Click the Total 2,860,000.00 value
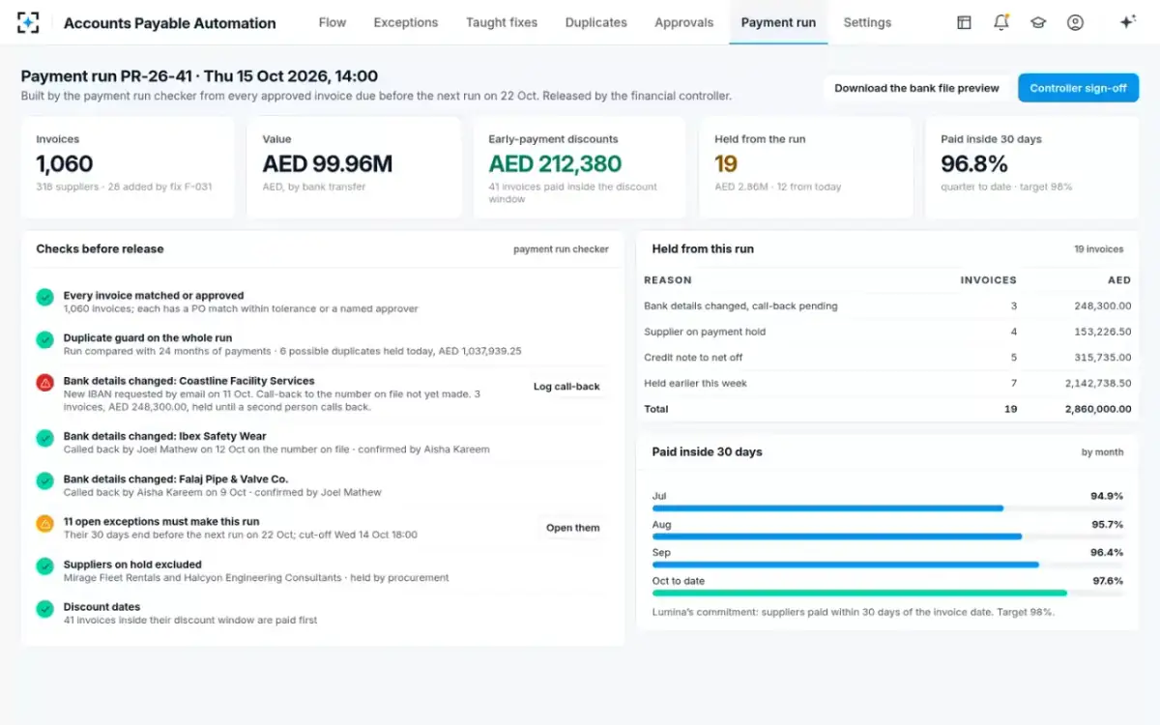1160x725 pixels. [x=1098, y=409]
